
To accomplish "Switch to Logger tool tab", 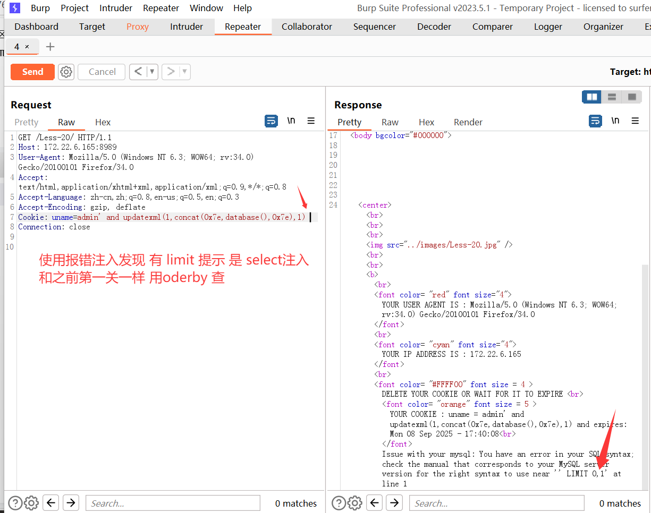I will pos(548,27).
